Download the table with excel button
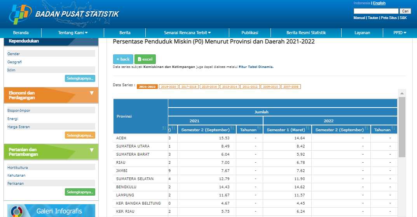Image resolution: width=417 pixels, height=217 pixels. point(145,59)
